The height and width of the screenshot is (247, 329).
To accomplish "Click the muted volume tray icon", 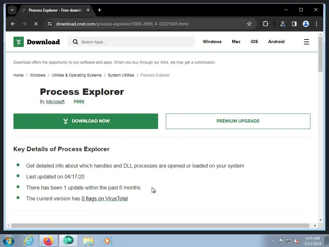I will pos(297,241).
